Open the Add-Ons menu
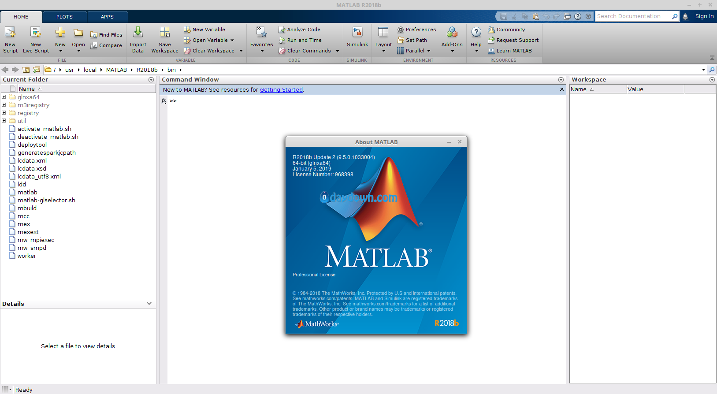This screenshot has width=717, height=394. pos(452,40)
